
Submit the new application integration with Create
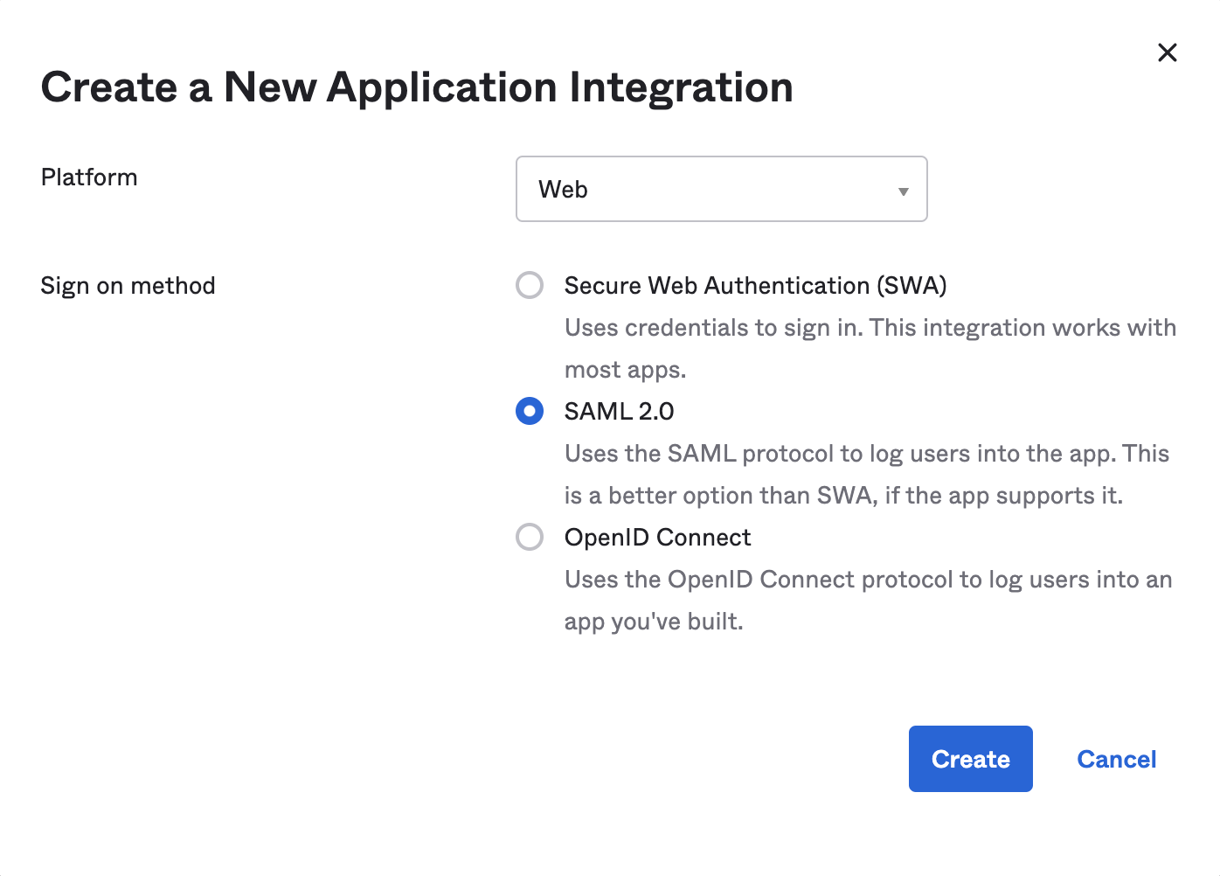970,759
